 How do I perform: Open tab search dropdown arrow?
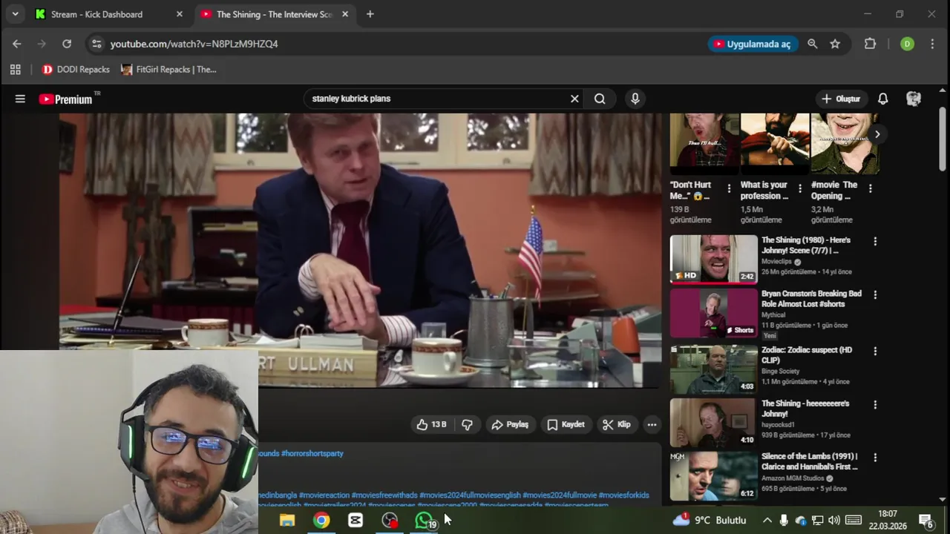point(15,14)
